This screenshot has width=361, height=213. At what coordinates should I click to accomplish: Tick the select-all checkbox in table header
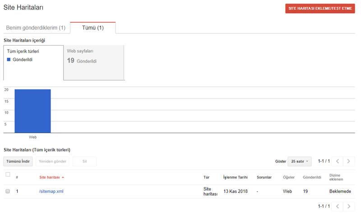tap(8, 174)
